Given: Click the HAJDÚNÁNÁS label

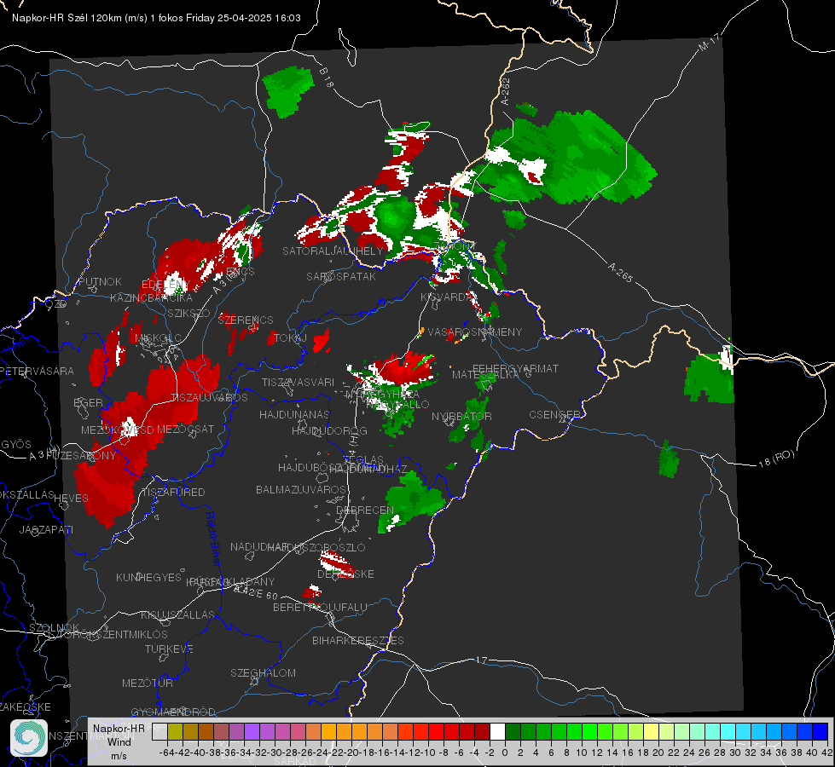Looking at the screenshot, I should (x=294, y=414).
